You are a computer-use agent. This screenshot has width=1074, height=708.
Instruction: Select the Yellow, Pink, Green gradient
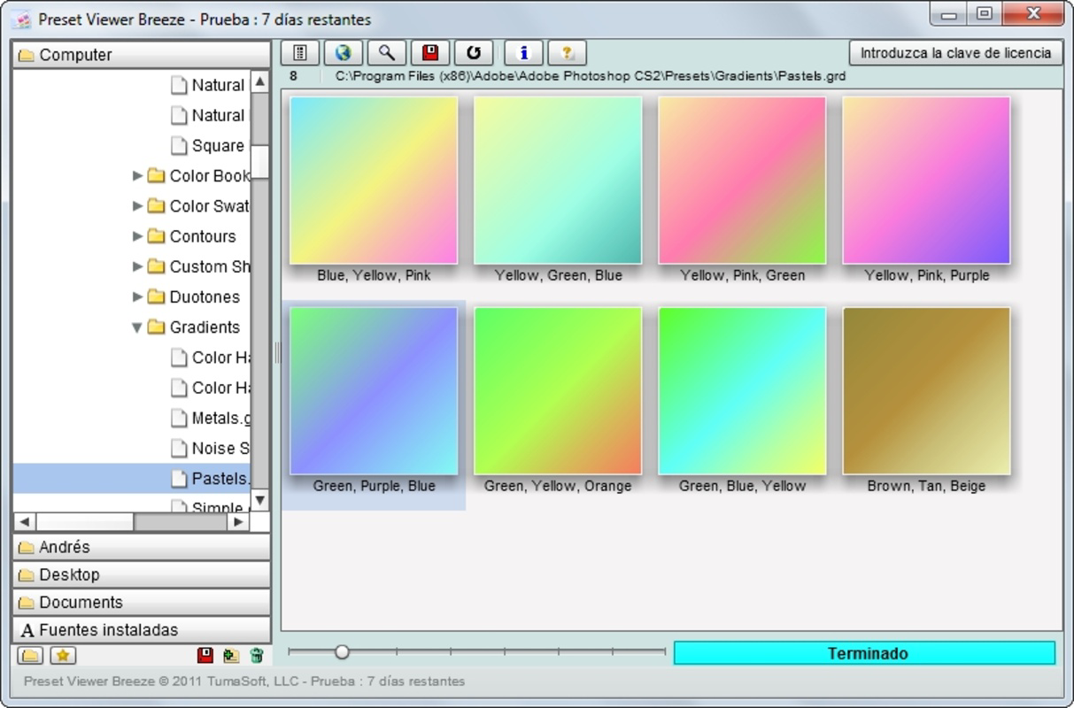tap(742, 181)
